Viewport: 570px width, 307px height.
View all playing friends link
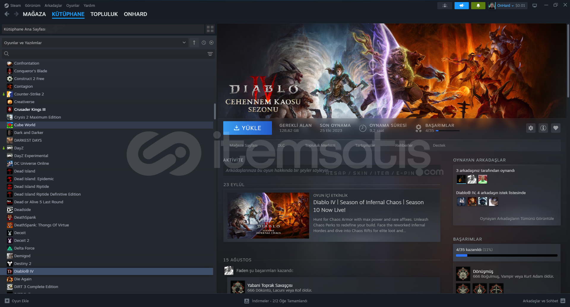pos(517,219)
